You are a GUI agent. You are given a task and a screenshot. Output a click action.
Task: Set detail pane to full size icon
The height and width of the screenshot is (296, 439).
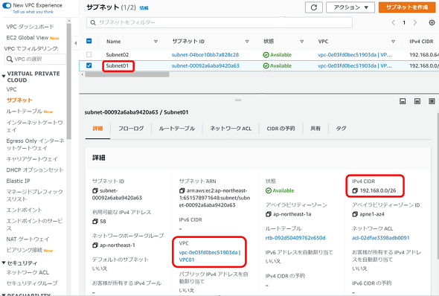(x=432, y=101)
